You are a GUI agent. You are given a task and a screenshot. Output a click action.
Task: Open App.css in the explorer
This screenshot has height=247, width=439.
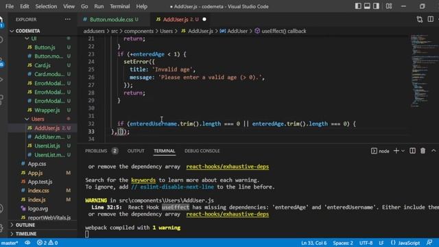[x=36, y=164]
